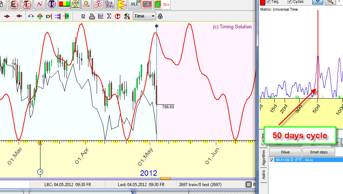343x194 pixels.
Task: Click the green cube icon
Action: tap(157, 4)
